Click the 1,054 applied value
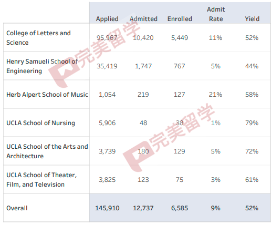 (107, 95)
